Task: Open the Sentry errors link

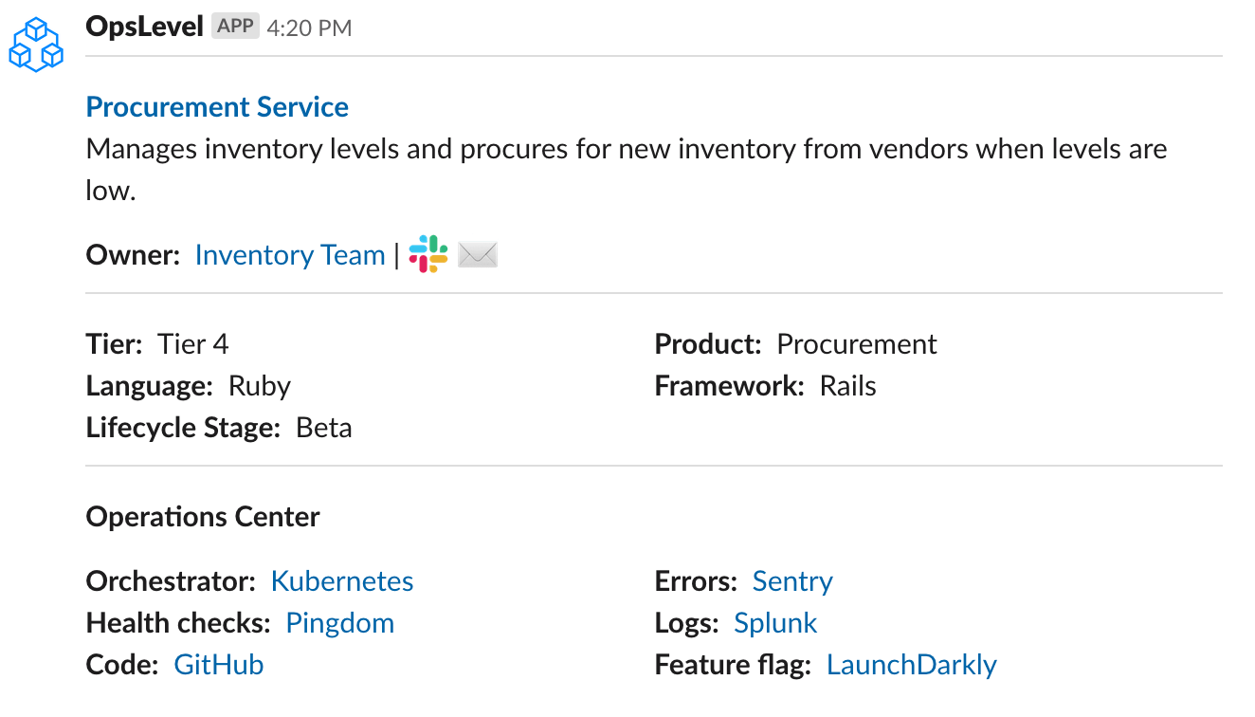Action: pyautogui.click(x=792, y=580)
